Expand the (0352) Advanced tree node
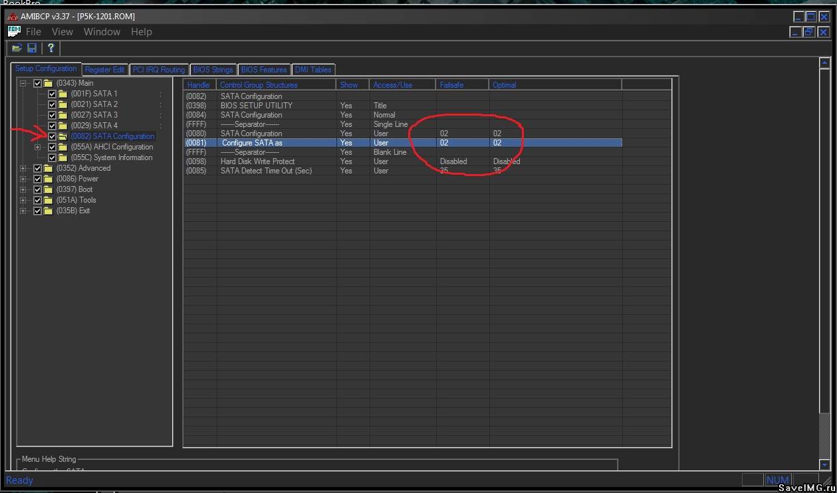Screen dimensions: 837x493 point(23,168)
